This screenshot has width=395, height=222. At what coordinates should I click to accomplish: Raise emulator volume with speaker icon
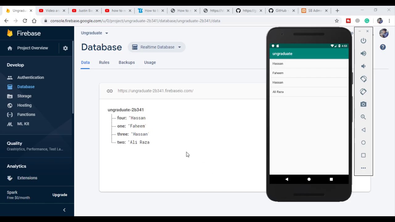pos(363,53)
